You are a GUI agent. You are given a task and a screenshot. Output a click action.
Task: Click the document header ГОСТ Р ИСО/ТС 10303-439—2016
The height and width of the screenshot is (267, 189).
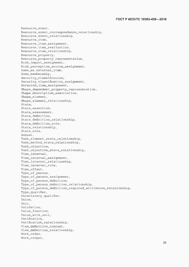point(141,19)
